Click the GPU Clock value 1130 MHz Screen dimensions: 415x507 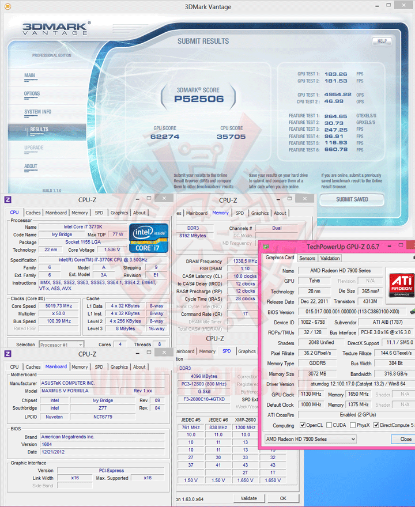pyautogui.click(x=311, y=394)
